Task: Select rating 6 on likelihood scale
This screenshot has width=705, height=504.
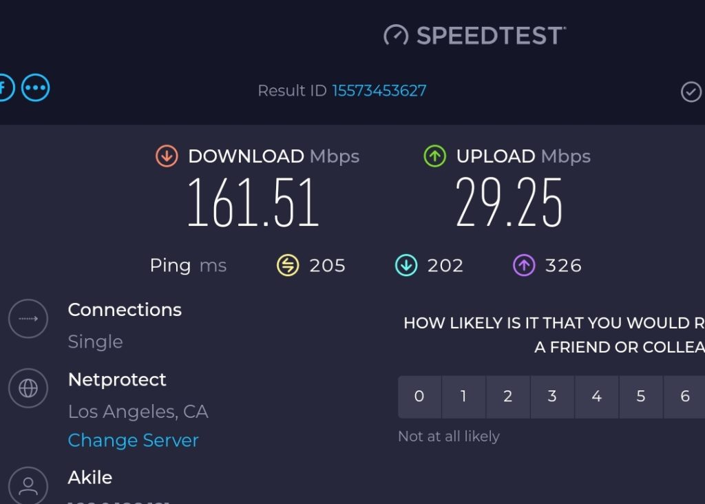Action: pyautogui.click(x=684, y=397)
